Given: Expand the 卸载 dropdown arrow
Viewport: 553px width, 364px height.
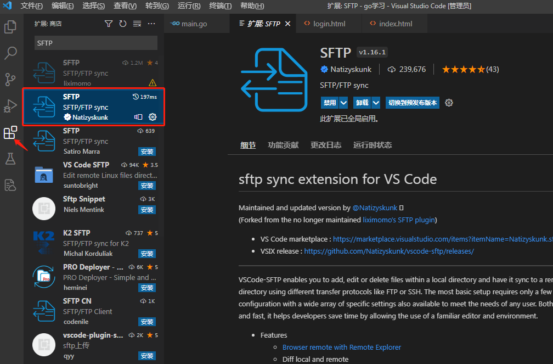Looking at the screenshot, I should [x=376, y=103].
